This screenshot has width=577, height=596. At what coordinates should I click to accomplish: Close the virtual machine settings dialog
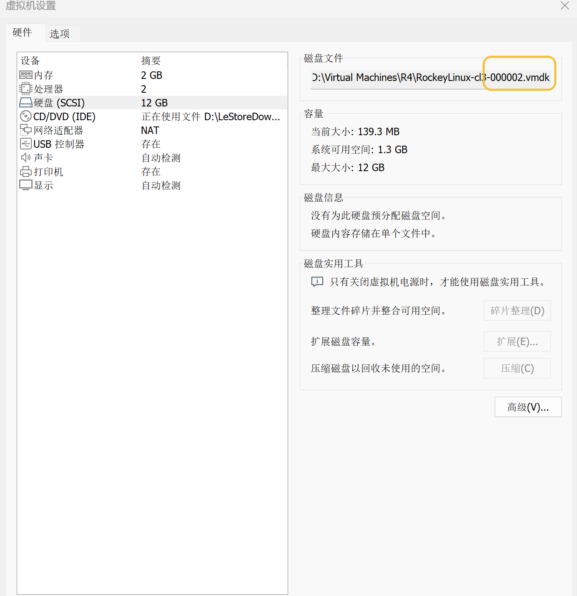(565, 5)
